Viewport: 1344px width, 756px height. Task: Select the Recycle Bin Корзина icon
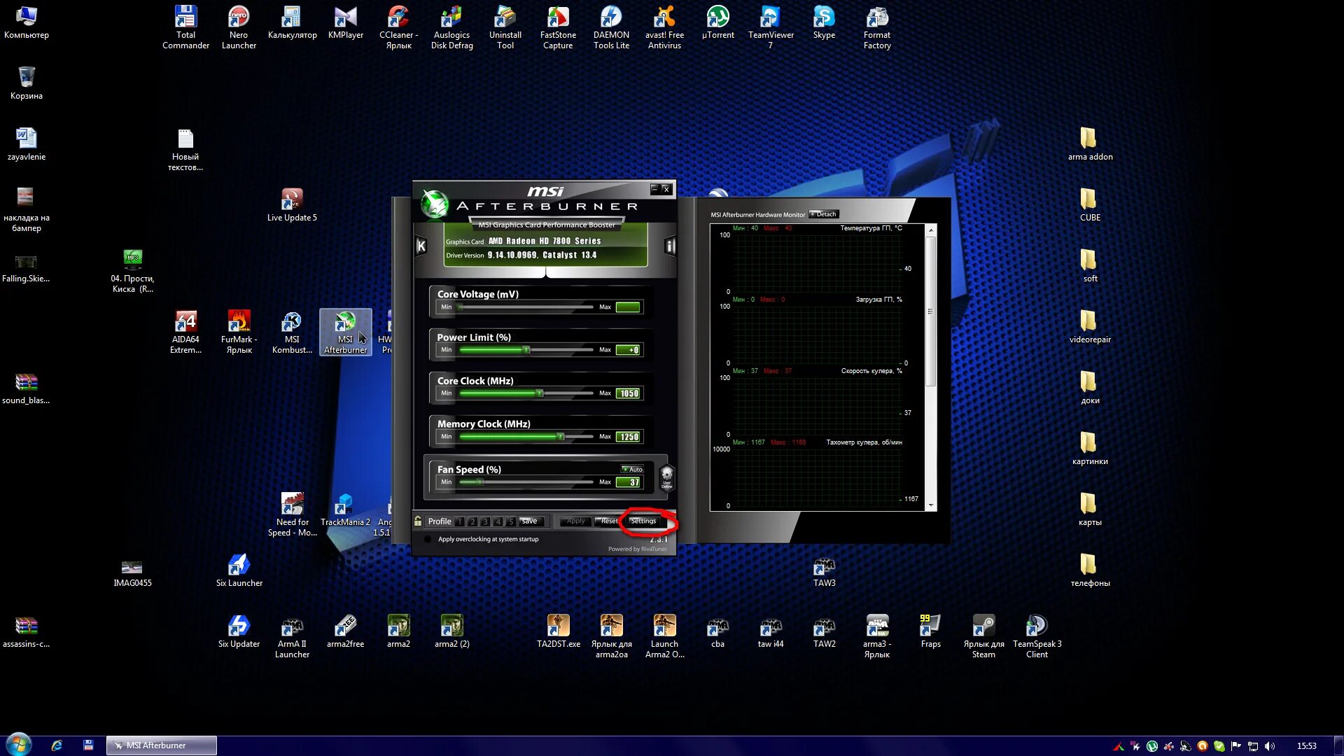coord(26,84)
